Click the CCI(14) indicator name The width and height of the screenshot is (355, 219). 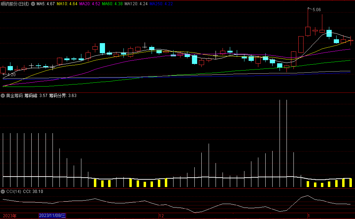(x=14, y=192)
